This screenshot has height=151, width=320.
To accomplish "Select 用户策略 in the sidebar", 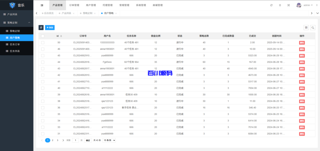I will 17,38.
